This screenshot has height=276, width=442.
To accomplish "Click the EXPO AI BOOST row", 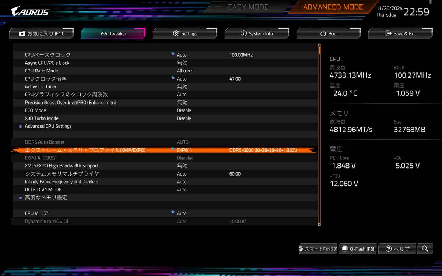I will (x=165, y=158).
